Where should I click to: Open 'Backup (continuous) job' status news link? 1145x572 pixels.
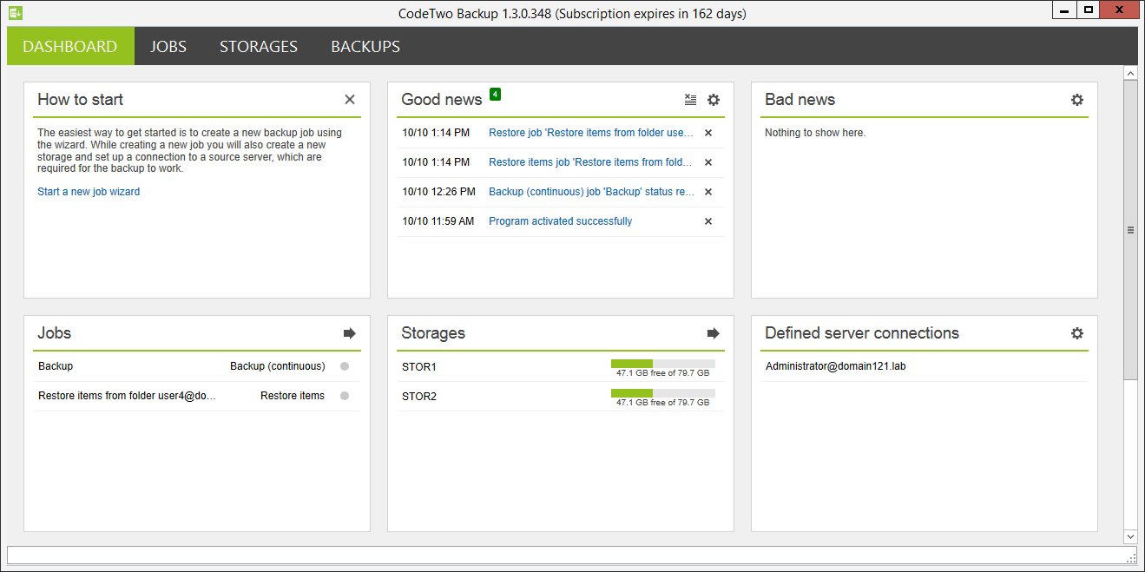click(591, 192)
